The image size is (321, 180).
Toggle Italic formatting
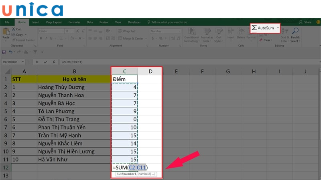45,39
